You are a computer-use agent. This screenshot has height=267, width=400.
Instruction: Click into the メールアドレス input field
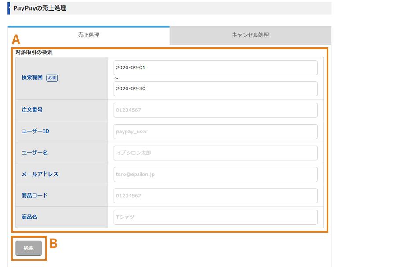click(215, 174)
